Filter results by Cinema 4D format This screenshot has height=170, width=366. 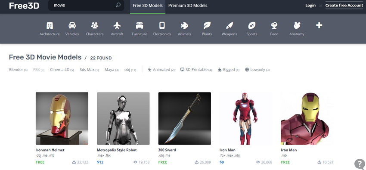pos(62,69)
